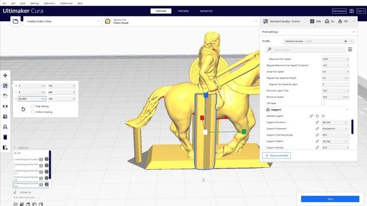Switch to the PREPARE tab
This screenshot has height=206, width=367.
(161, 11)
